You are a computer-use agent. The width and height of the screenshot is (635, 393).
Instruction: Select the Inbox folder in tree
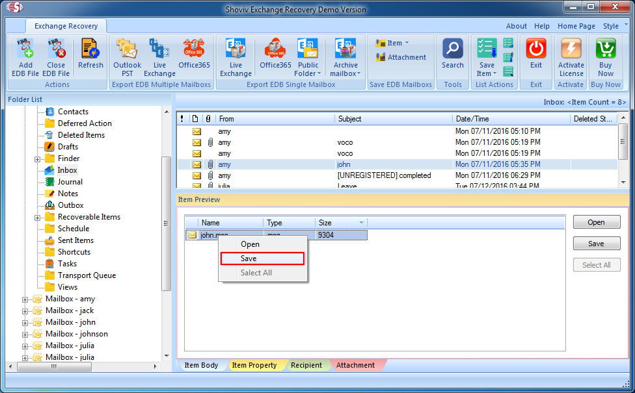click(x=67, y=170)
